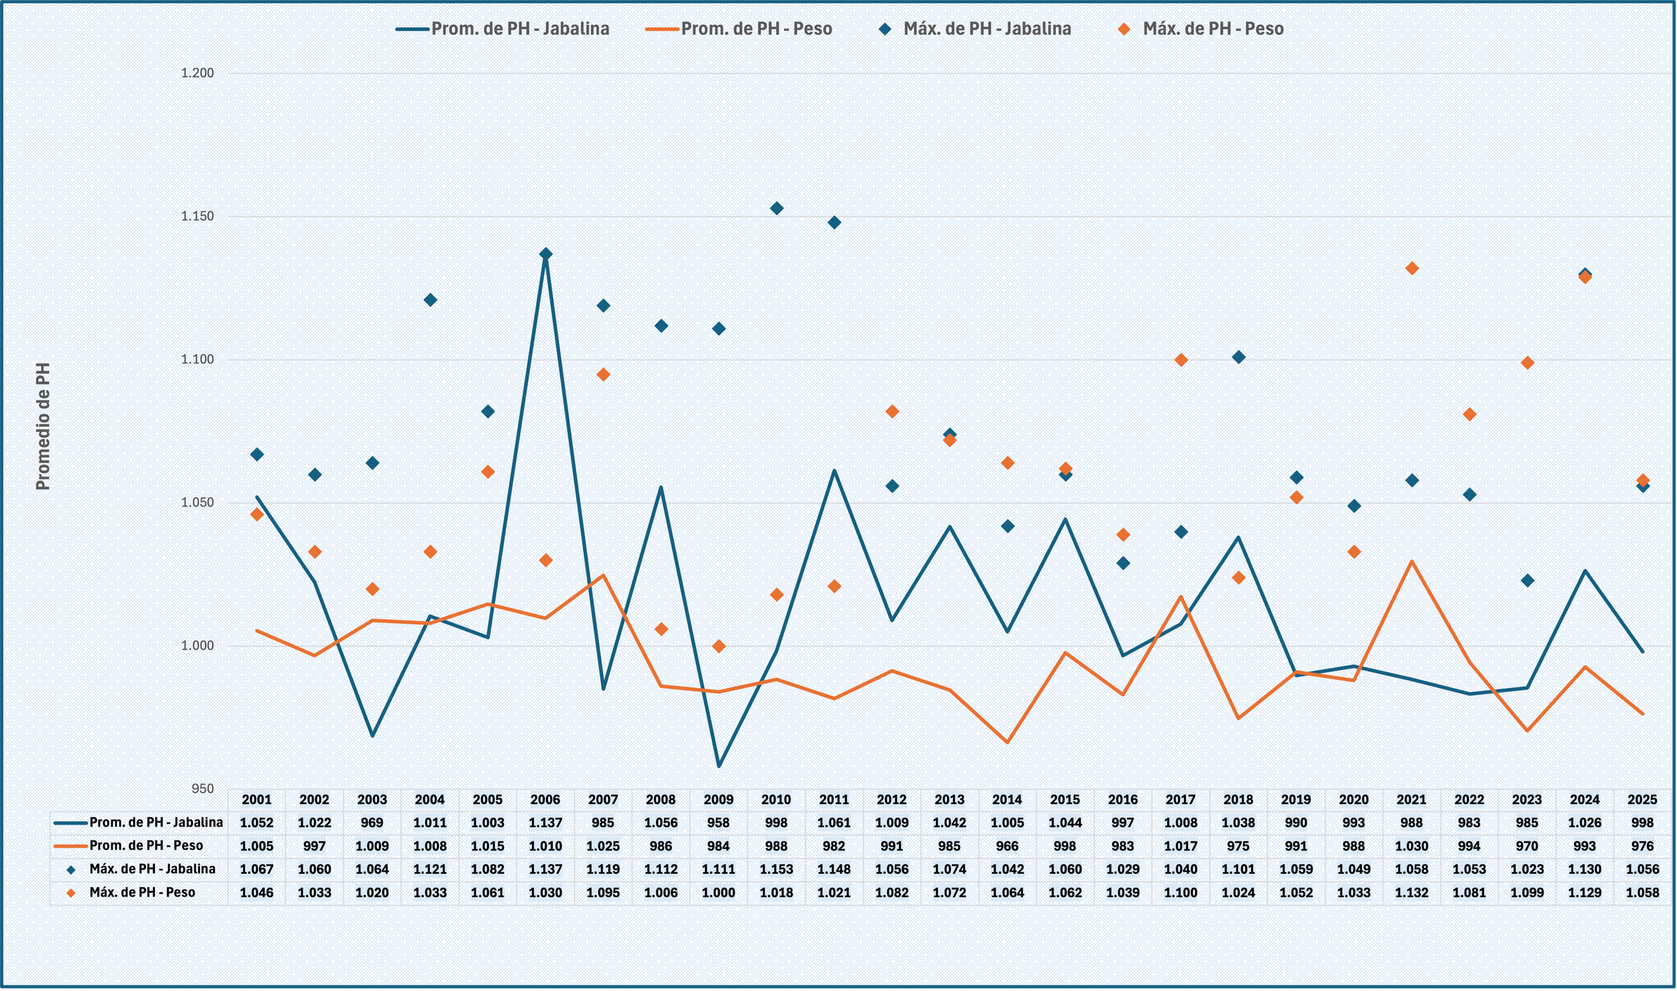Click the 2017 Máx. Peso orange diamond point
Viewport: 1677px width, 991px height.
click(1181, 360)
